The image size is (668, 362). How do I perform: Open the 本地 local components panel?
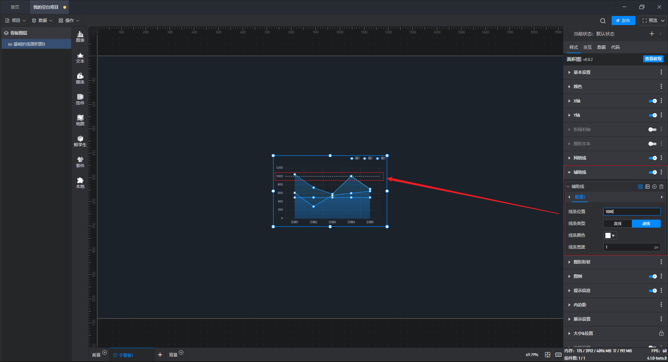coord(80,183)
